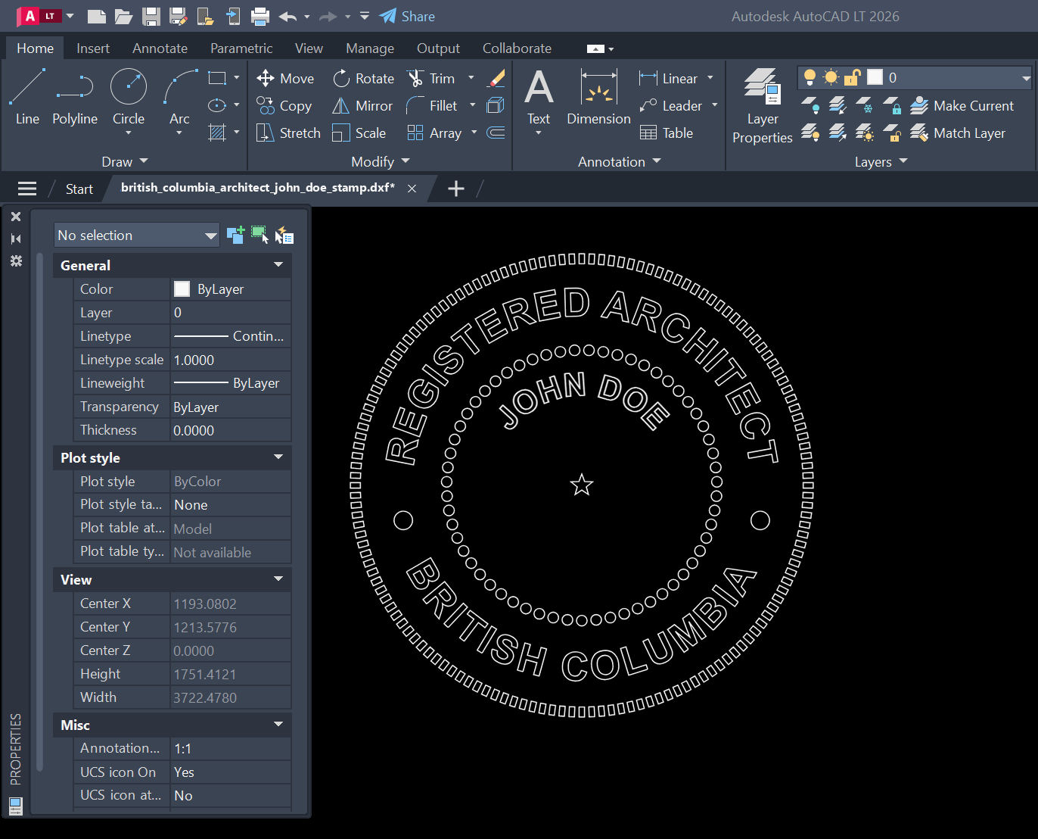Open a new drawing tab with plus

455,189
